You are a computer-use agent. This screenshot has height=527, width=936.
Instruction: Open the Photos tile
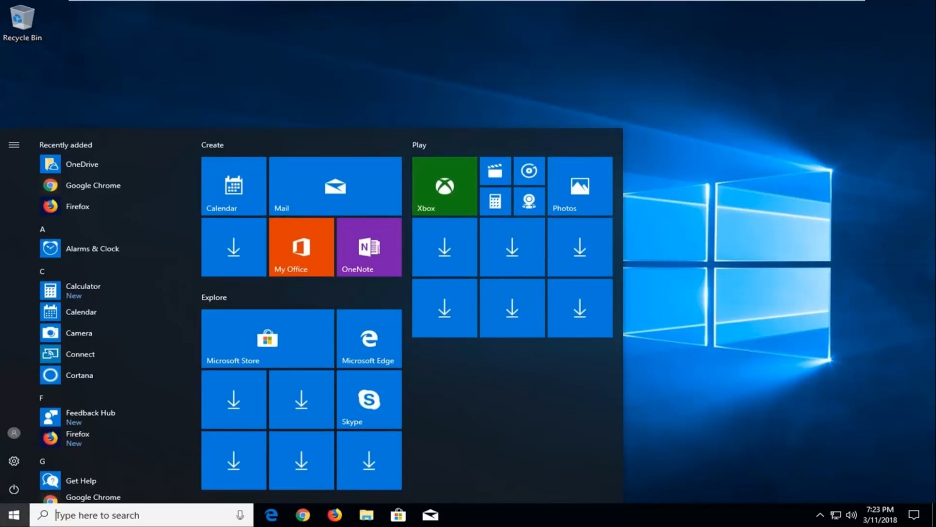coord(579,186)
